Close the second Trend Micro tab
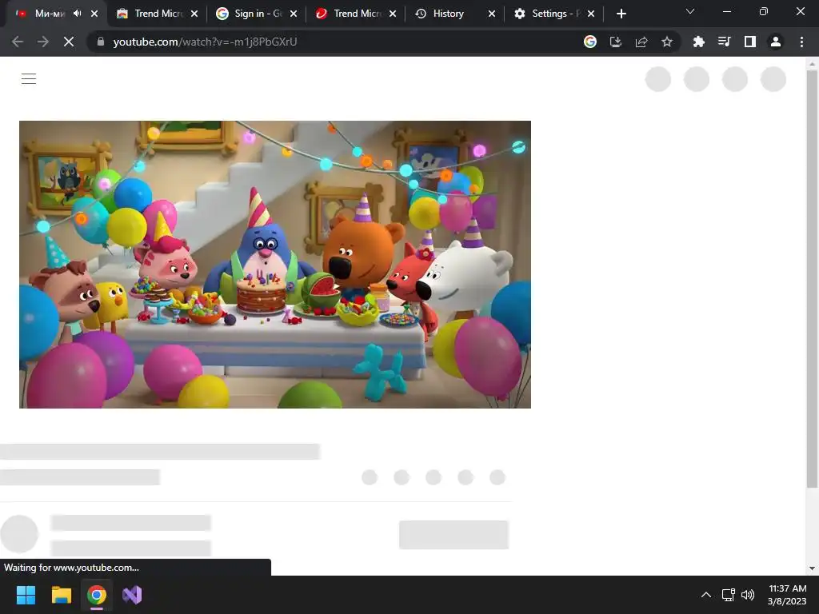 [393, 14]
